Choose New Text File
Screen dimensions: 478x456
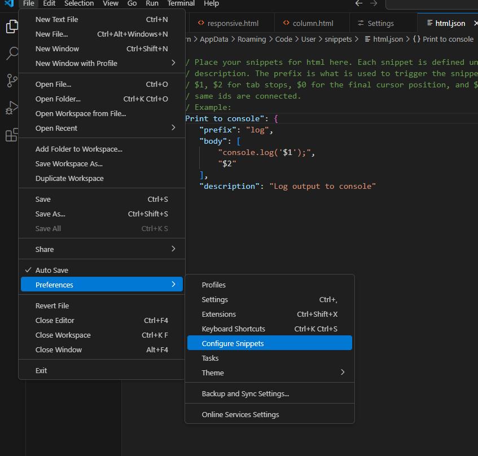102,19
